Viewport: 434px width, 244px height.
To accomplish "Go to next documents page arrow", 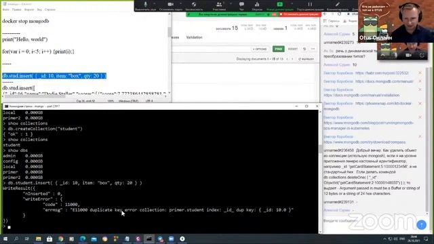I will 292,59.
